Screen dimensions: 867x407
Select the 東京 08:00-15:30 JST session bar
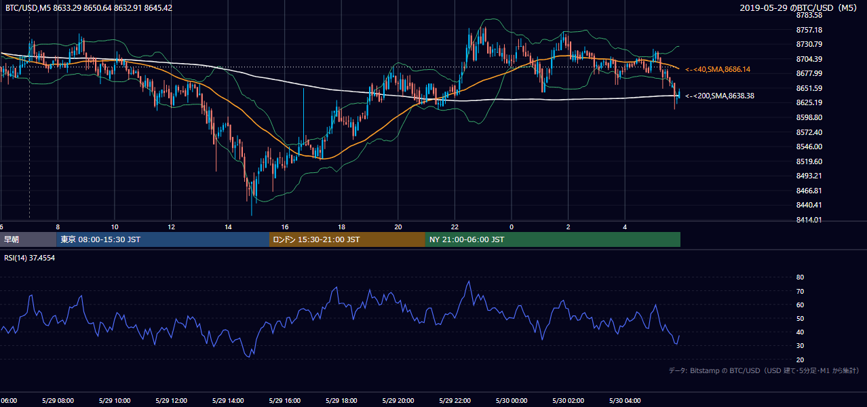point(163,239)
